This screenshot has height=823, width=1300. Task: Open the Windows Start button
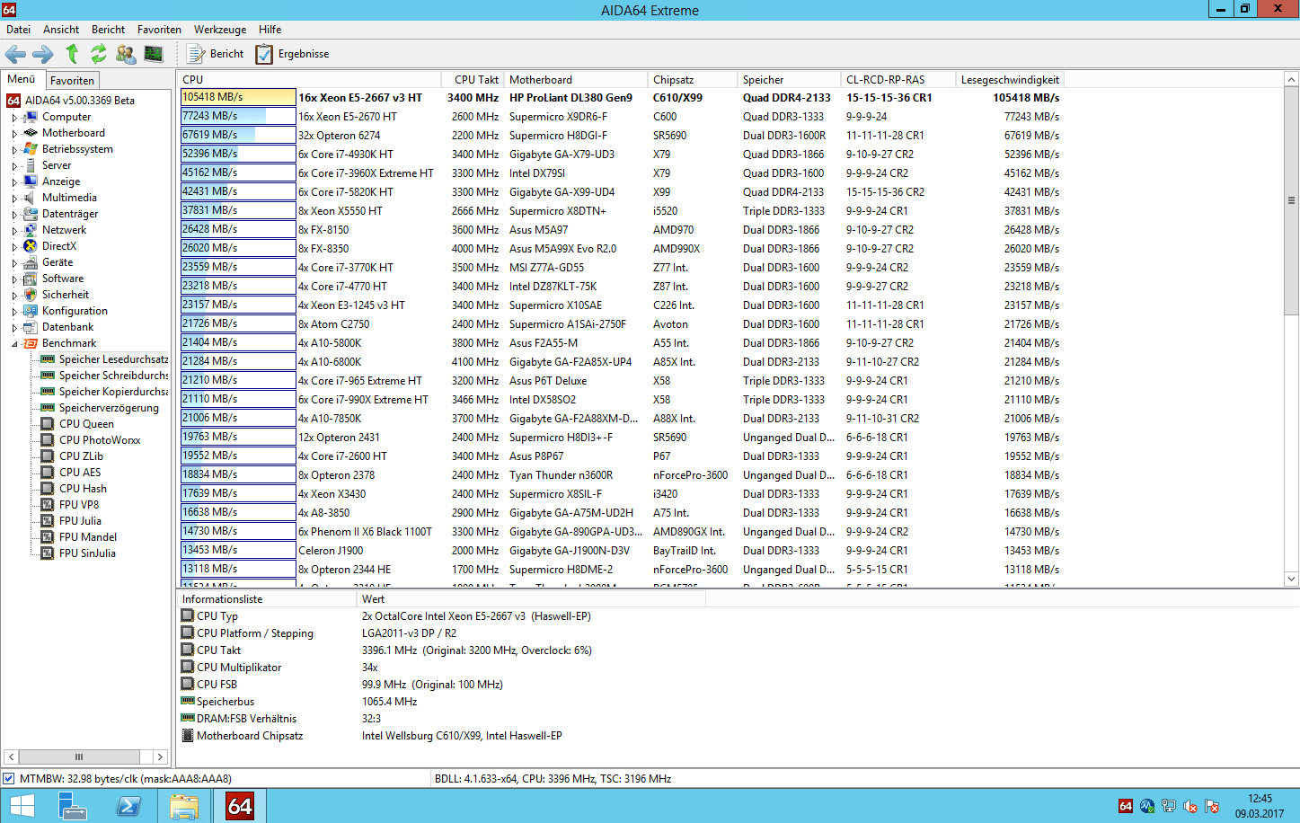click(22, 805)
